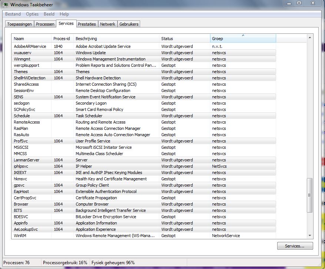Switch to the Gebruikers tab
This screenshot has width=325, height=269.
pyautogui.click(x=129, y=24)
